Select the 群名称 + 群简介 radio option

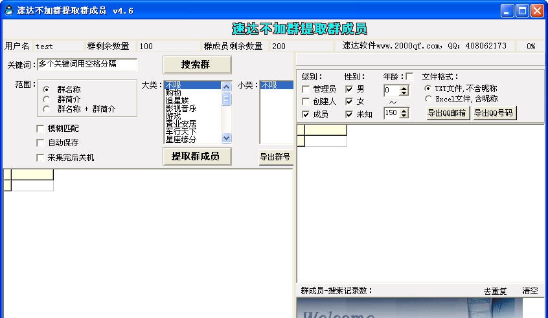coord(46,109)
